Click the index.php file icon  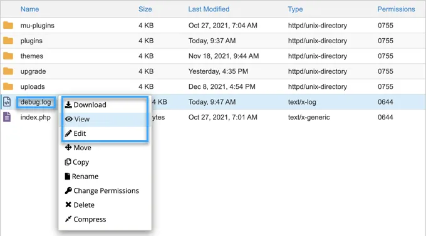click(x=7, y=117)
